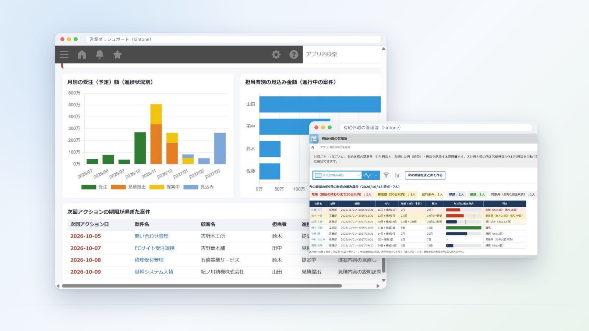589x331 pixels.
Task: Click the bar chart aggregate icon
Action: point(397,175)
